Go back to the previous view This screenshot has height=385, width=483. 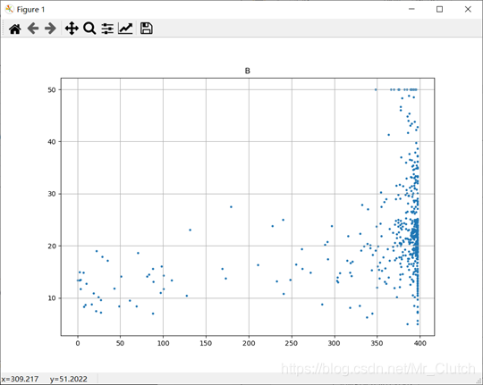point(33,29)
